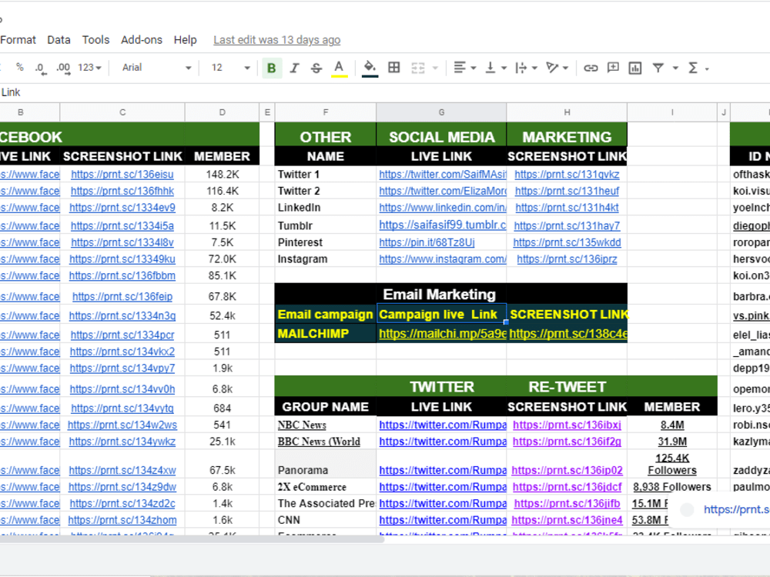The width and height of the screenshot is (770, 577).
Task: Select column H header
Action: coord(567,112)
